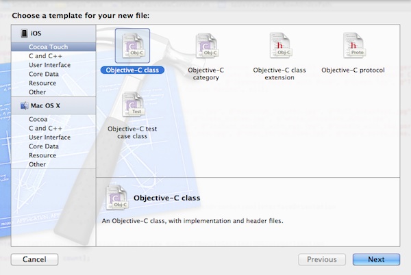
Task: Select the Objective-C class template icon
Action: (132, 46)
